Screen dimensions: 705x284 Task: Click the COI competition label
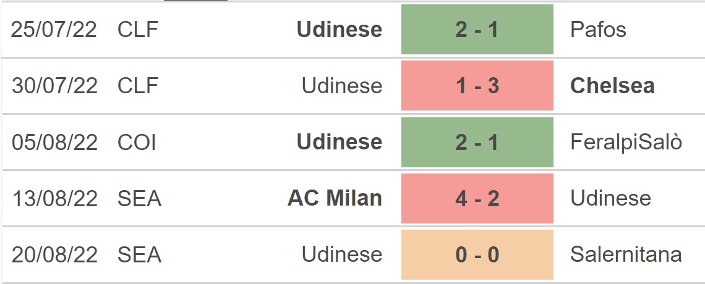coord(137,142)
